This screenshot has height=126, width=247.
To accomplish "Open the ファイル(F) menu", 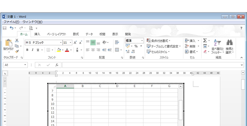I will tap(11, 22).
